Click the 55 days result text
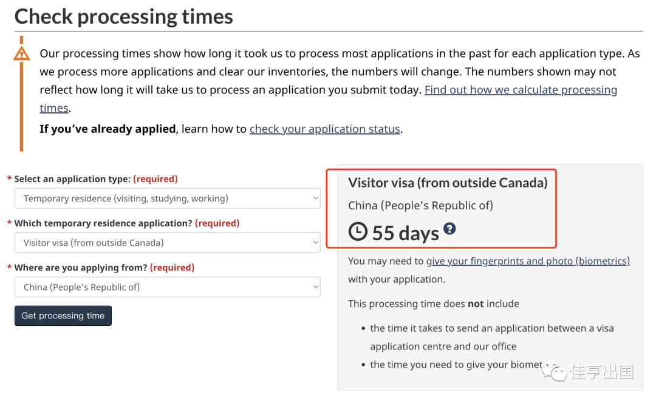Screen dimensions: 656x401 405,233
